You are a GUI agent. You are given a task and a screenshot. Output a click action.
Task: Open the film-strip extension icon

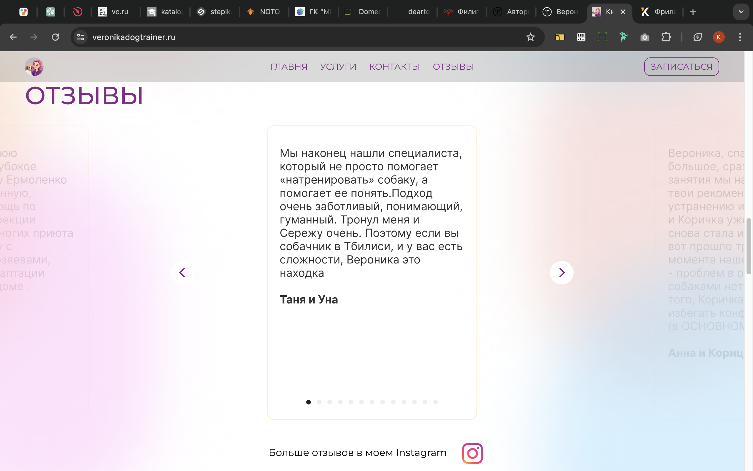(581, 37)
